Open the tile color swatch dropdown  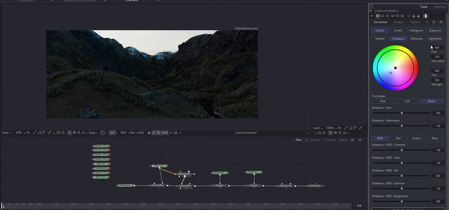coord(427,16)
